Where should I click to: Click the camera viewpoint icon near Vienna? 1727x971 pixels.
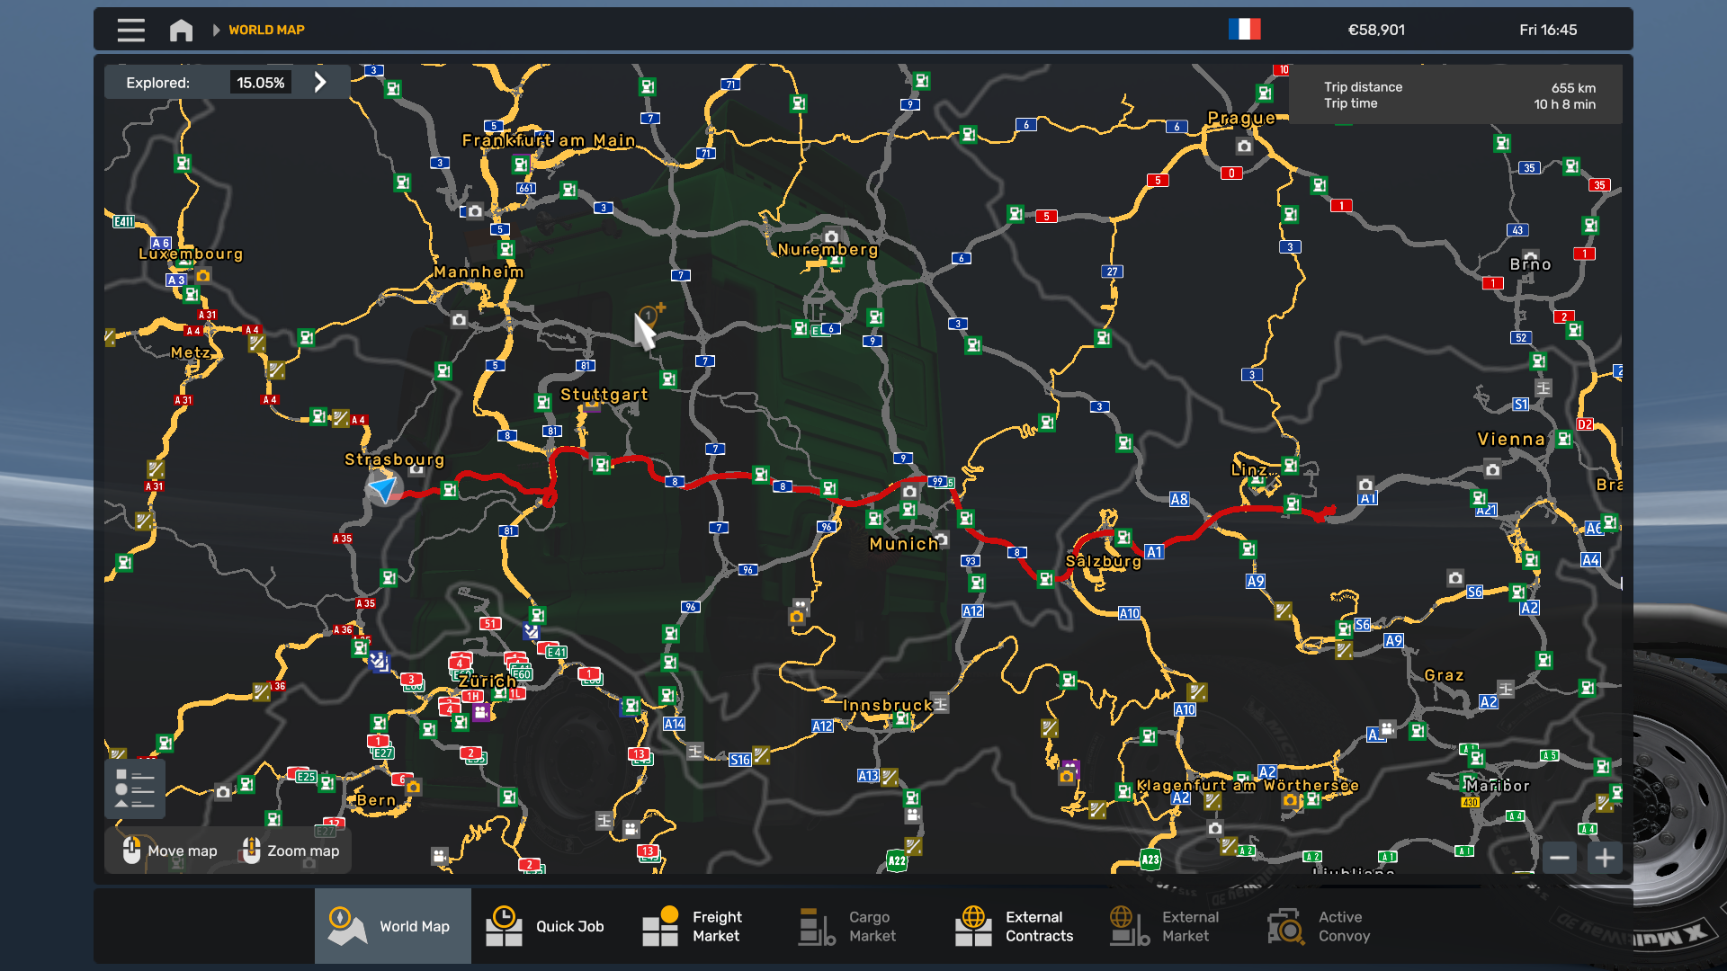click(1492, 469)
